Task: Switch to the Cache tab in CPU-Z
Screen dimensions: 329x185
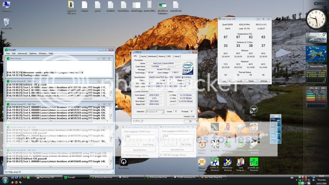Action: tap(143, 57)
